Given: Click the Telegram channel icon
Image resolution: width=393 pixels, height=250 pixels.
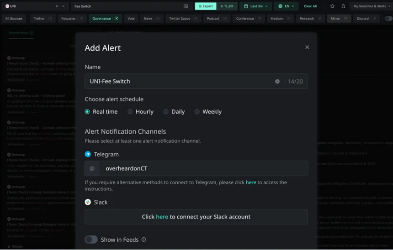Looking at the screenshot, I should [88, 154].
